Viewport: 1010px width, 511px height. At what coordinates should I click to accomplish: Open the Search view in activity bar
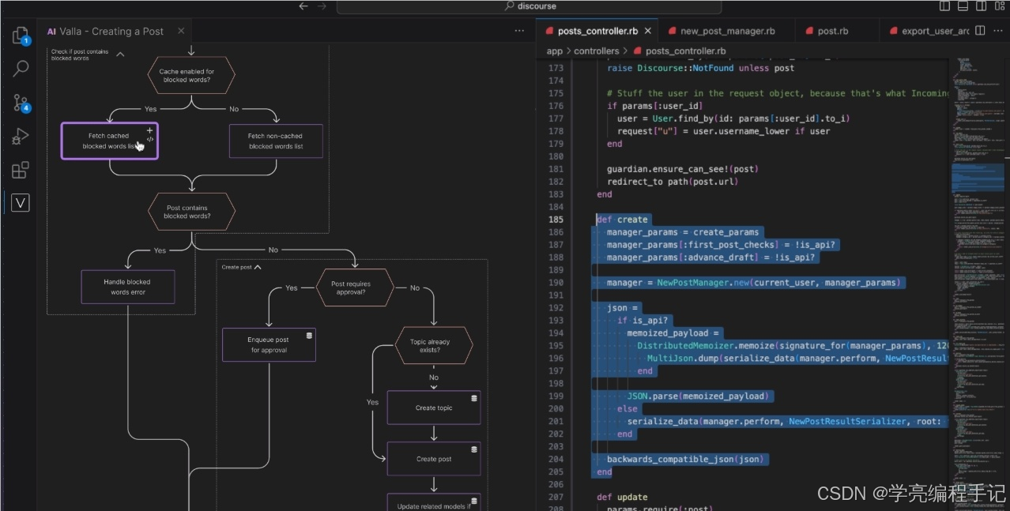coord(21,68)
